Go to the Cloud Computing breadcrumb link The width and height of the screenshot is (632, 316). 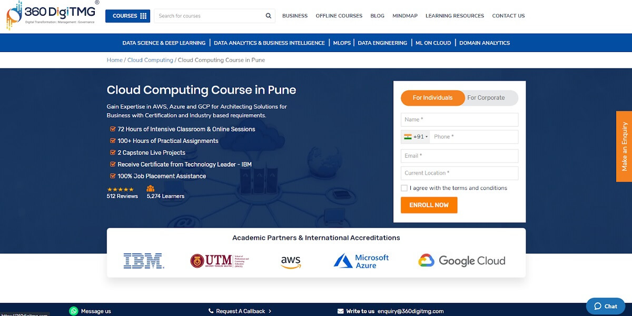coord(151,59)
